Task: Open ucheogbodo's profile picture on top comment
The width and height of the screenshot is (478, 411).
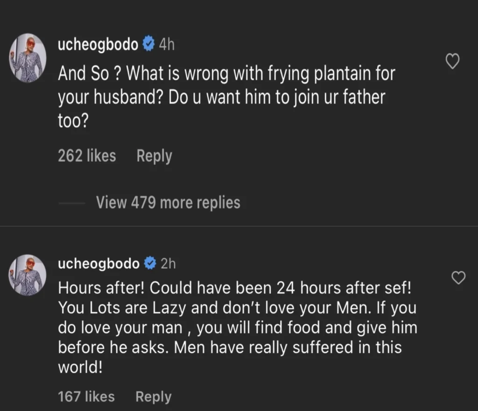Action: coord(28,58)
